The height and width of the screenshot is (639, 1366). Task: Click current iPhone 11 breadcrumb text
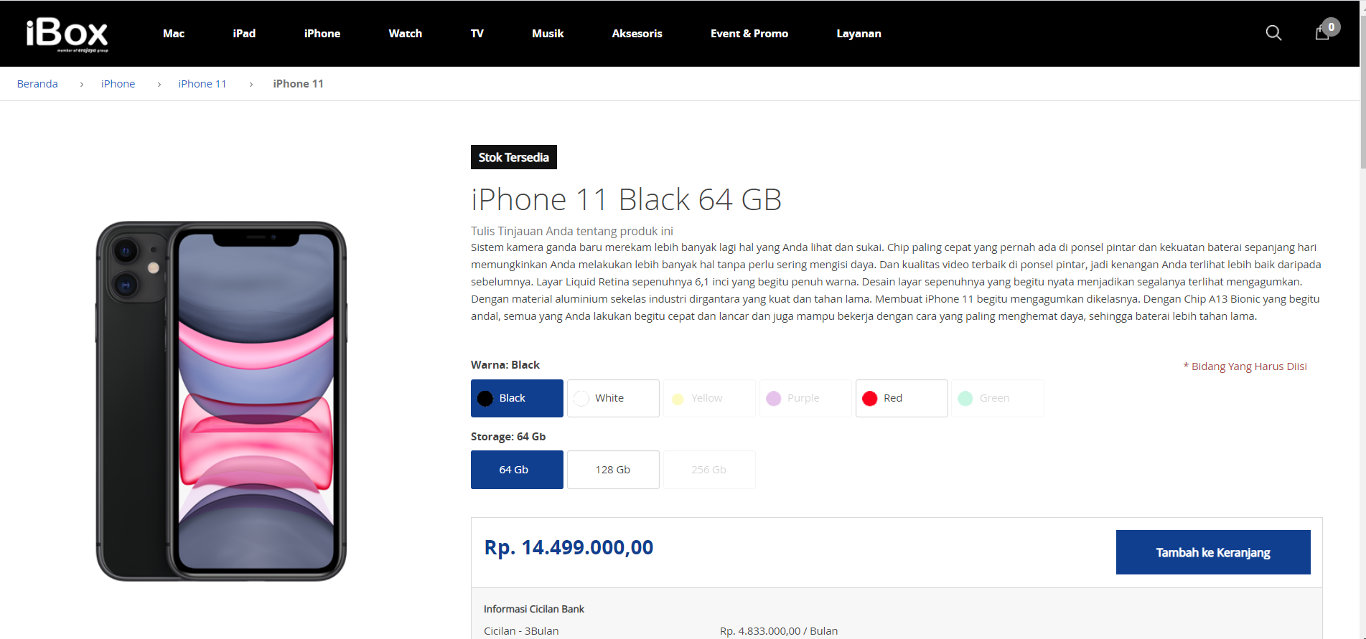[299, 84]
